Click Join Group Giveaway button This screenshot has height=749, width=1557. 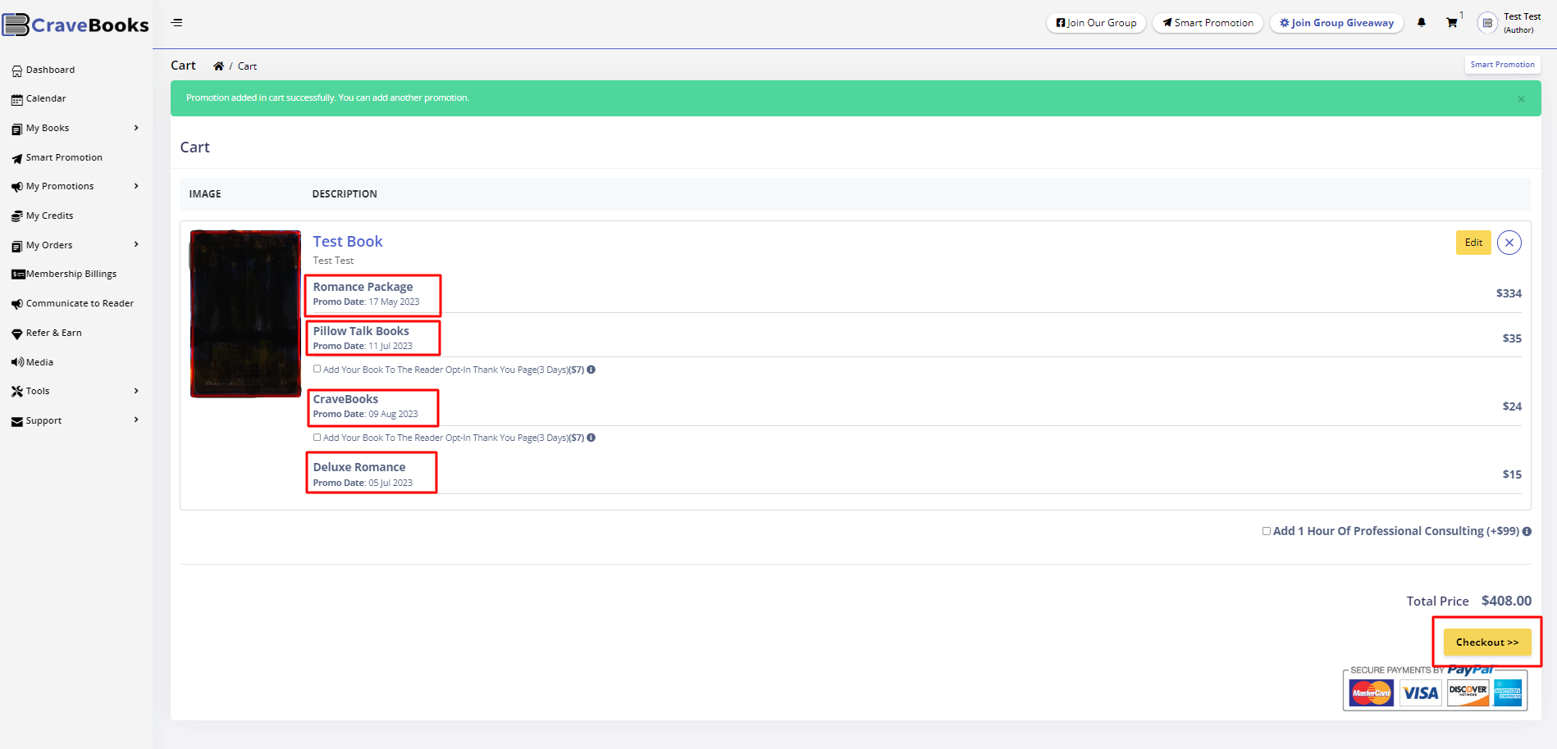click(x=1336, y=23)
